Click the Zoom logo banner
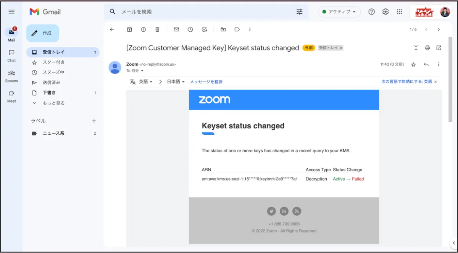 pos(214,100)
